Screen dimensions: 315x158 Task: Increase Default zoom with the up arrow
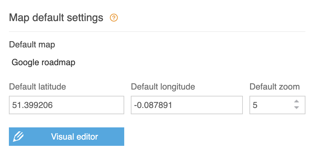point(296,101)
